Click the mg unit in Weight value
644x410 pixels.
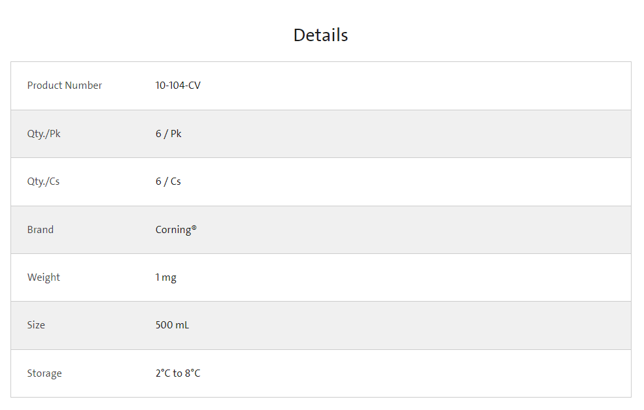point(169,278)
